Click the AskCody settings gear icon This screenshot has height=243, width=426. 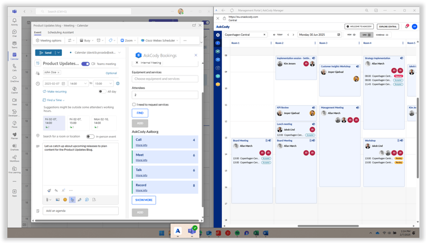click(217, 35)
